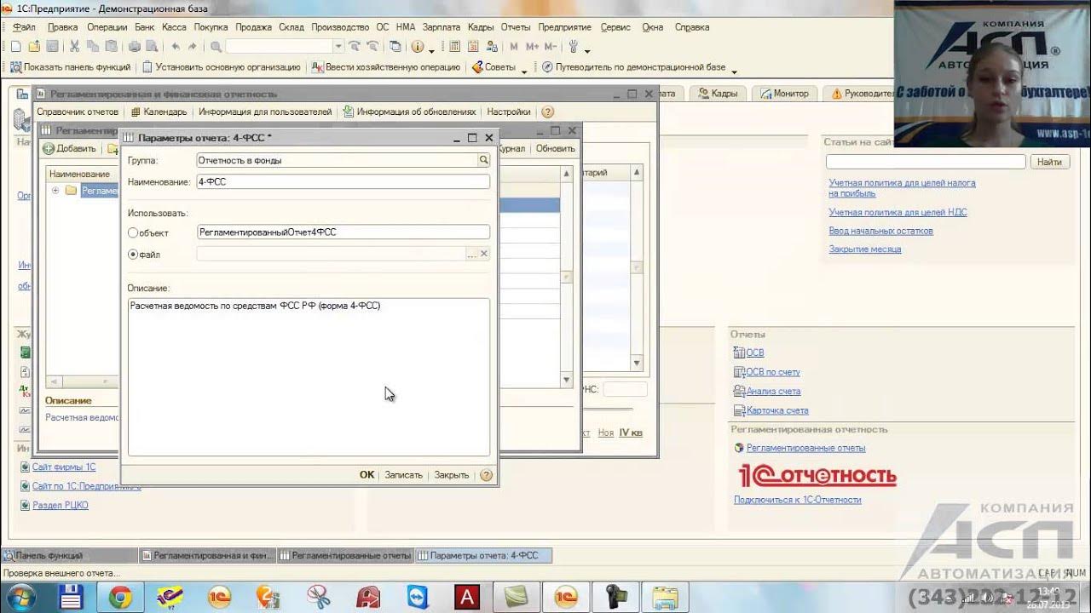The image size is (1091, 613).
Task: Click the Cut scissors icon
Action: coord(75,46)
